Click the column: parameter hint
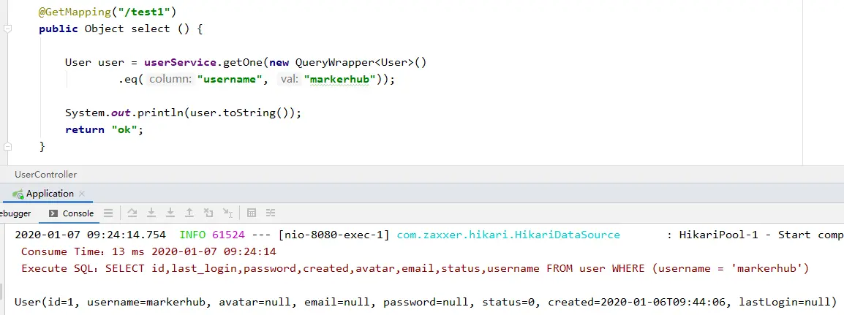844x315 pixels. click(170, 80)
